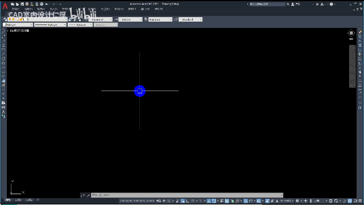Select the Rectangle draw tool
364x205 pixels.
3,50
